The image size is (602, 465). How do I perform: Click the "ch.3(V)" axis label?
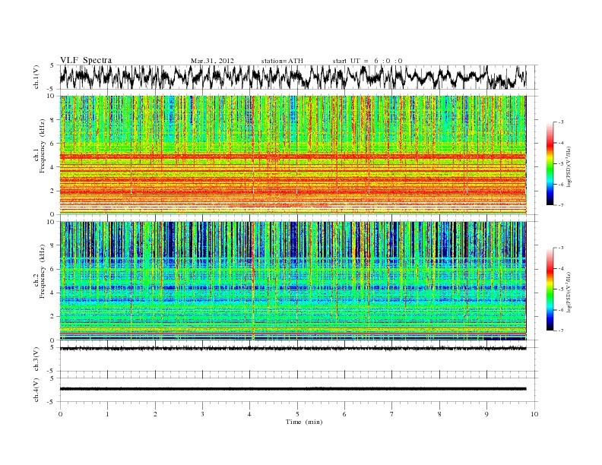[36, 359]
